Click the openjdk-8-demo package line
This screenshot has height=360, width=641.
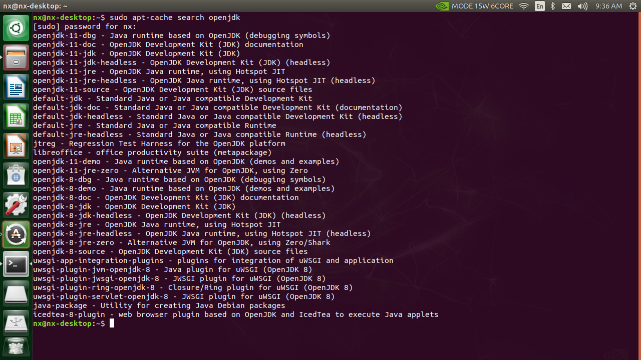pos(184,188)
